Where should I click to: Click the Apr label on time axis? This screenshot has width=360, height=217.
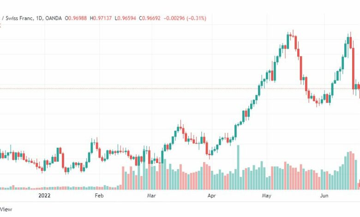pos(212,196)
